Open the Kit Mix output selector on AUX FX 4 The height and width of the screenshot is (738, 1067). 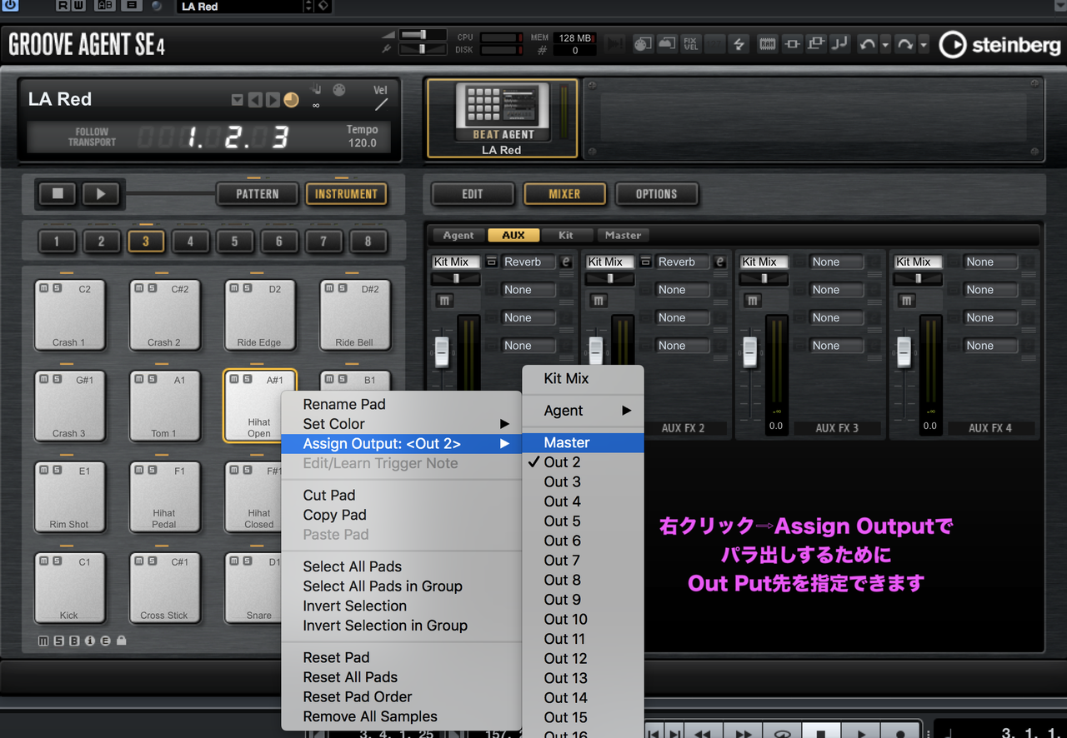pyautogui.click(x=918, y=262)
